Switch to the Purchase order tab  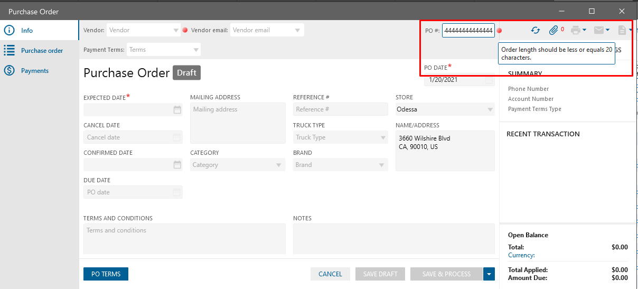42,51
